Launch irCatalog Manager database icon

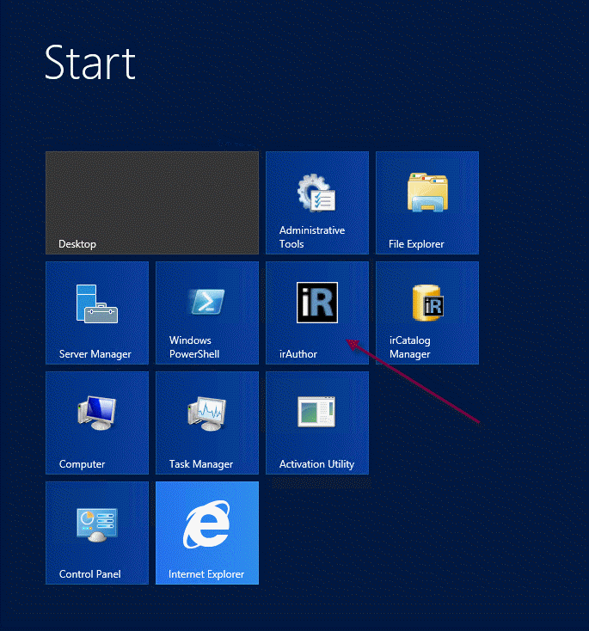(426, 303)
